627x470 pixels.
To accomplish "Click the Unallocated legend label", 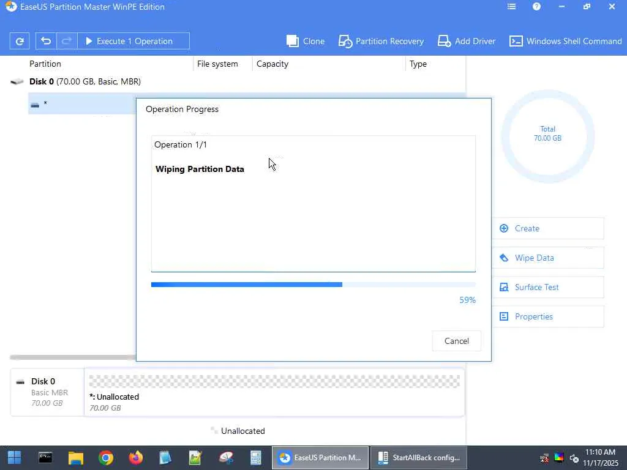I will point(242,431).
